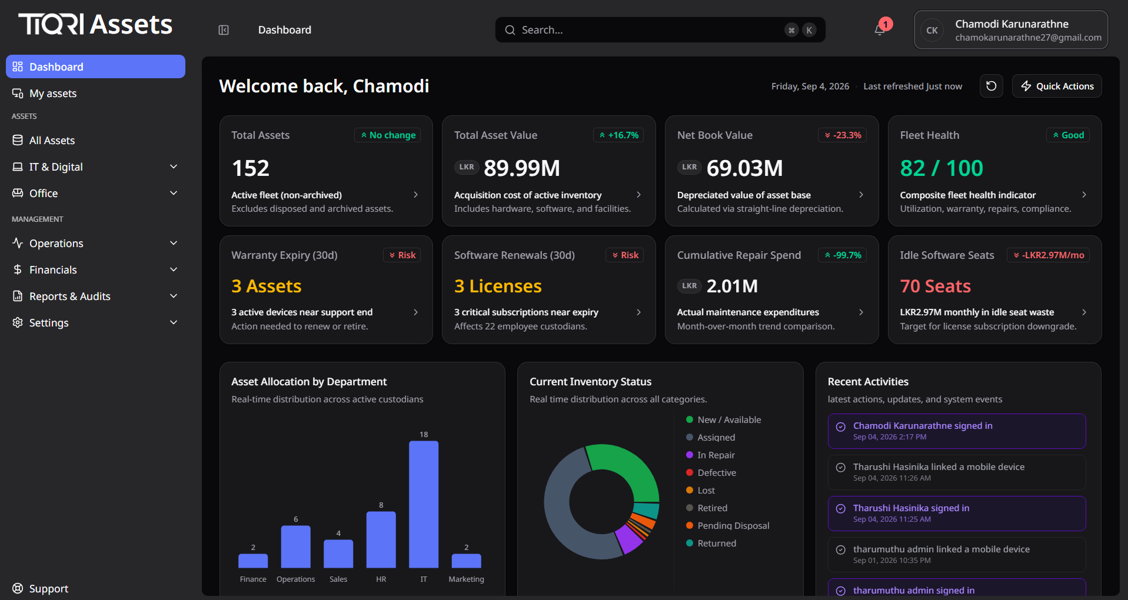Expand the Financials chevron

coord(174,269)
